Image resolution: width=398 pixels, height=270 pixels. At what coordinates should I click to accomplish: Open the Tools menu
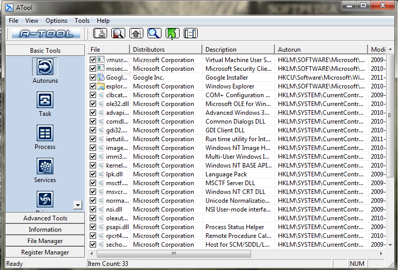82,21
